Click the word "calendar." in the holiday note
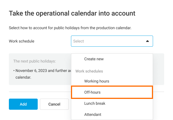The image size is (173, 120). (x=23, y=77)
